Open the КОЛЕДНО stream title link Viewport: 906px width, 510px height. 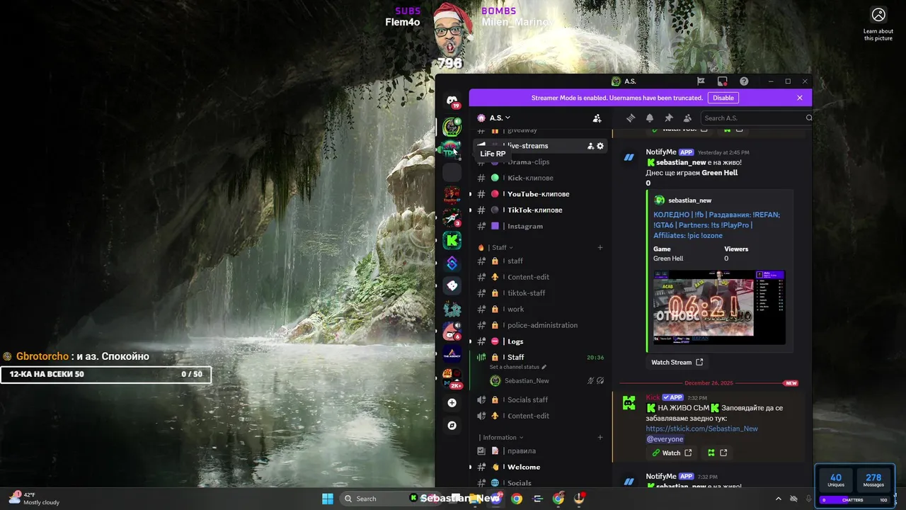coord(716,225)
